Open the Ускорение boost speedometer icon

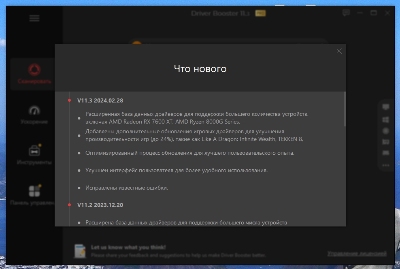coord(34,110)
